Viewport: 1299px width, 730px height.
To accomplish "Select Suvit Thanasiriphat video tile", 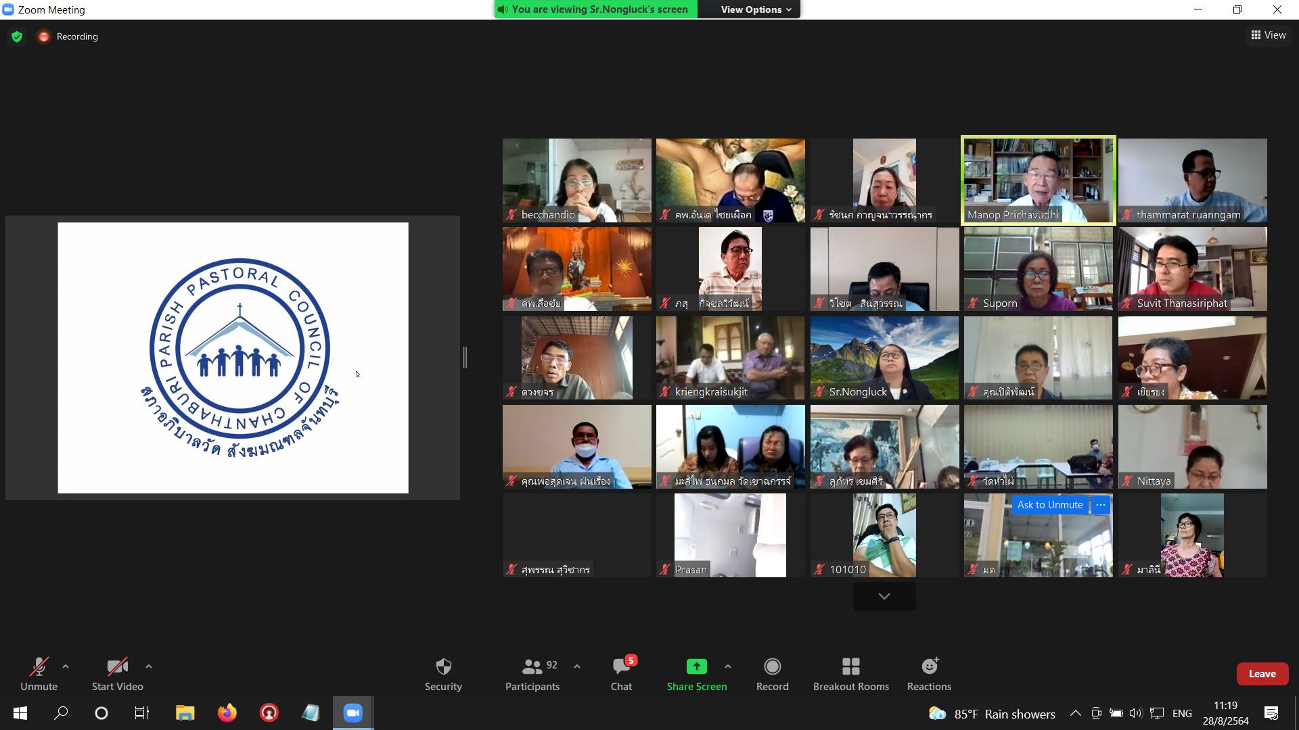I will [x=1192, y=269].
